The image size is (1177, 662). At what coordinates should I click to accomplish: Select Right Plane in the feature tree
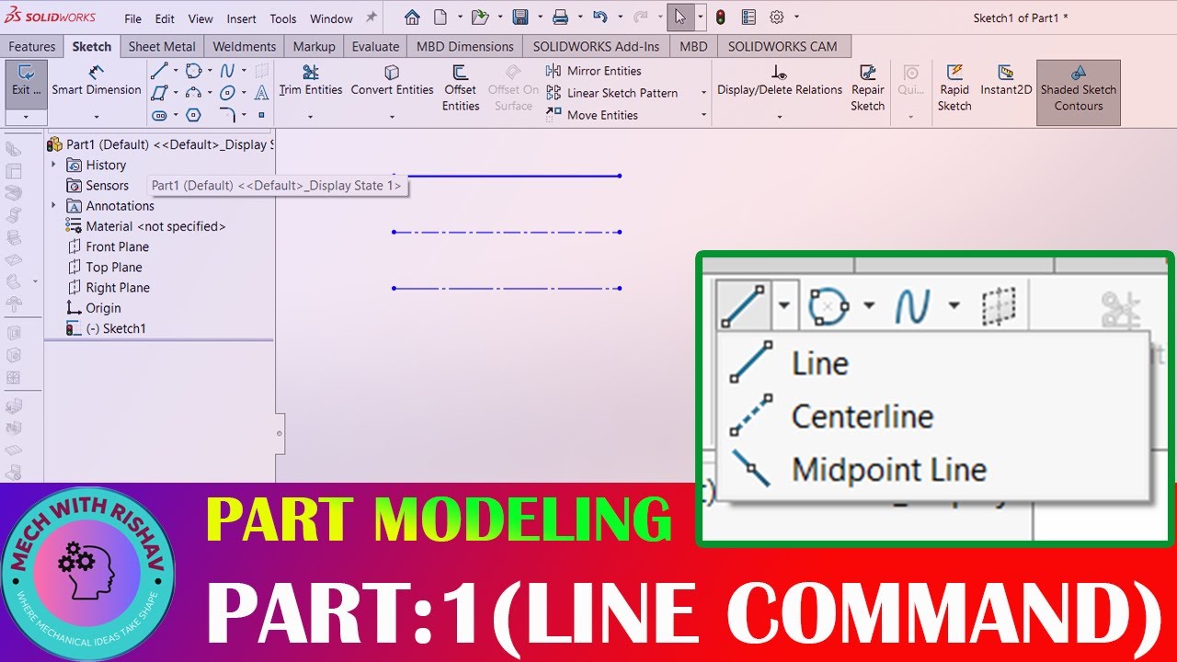108,287
